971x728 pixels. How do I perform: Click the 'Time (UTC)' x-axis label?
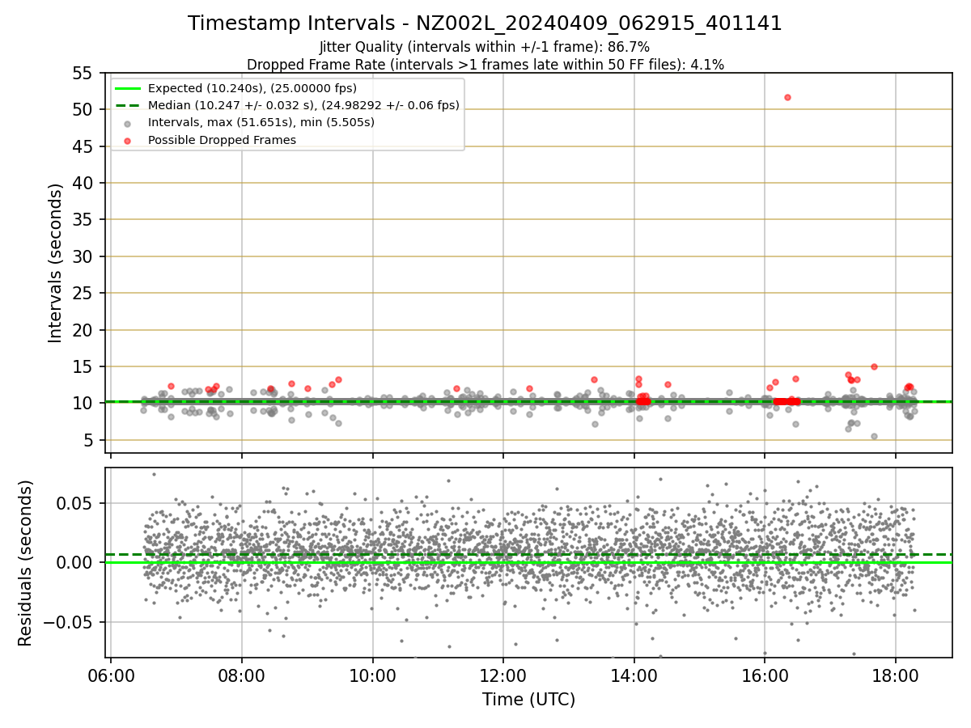point(528,700)
